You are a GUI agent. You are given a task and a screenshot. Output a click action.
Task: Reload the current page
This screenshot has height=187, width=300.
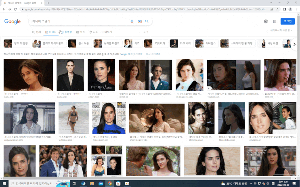tap(15, 9)
